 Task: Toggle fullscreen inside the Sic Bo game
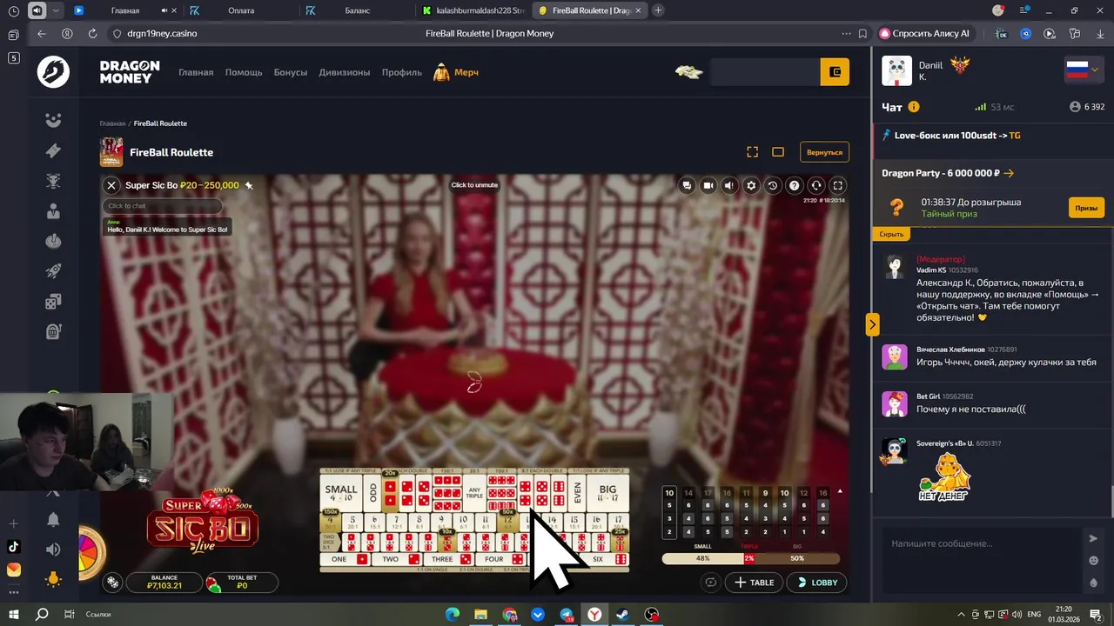click(837, 185)
